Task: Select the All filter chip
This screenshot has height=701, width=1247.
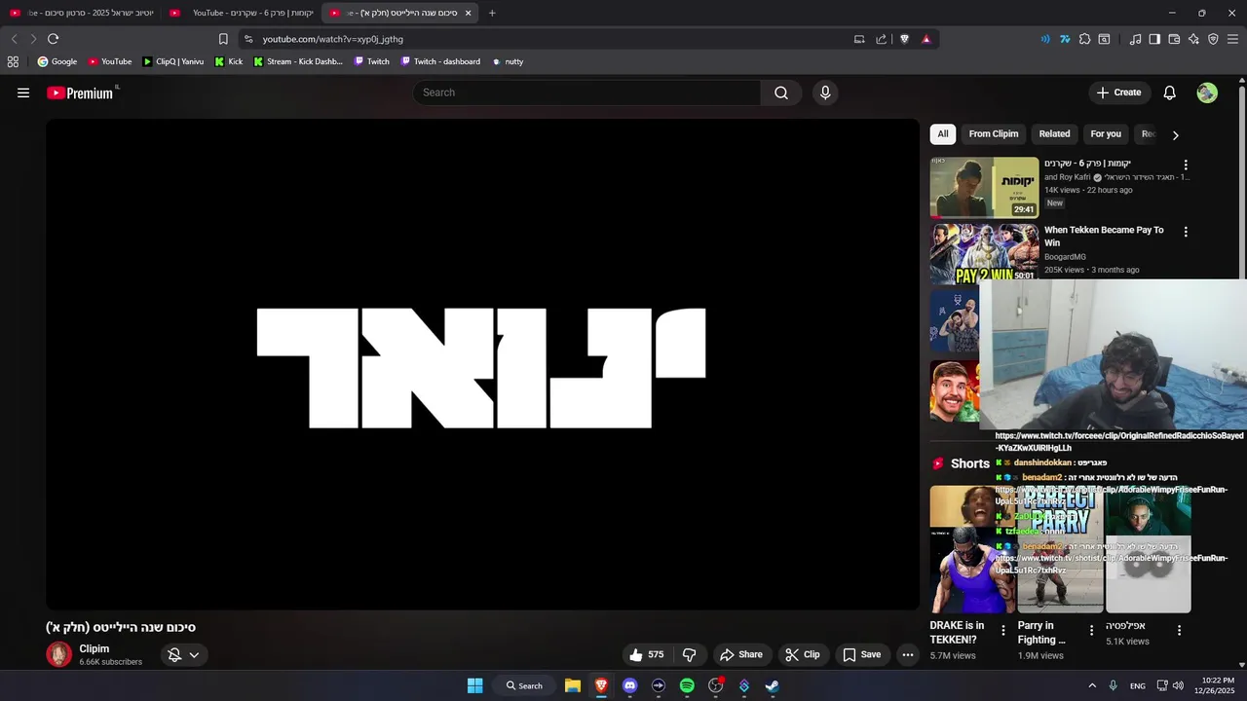Action: tap(943, 134)
